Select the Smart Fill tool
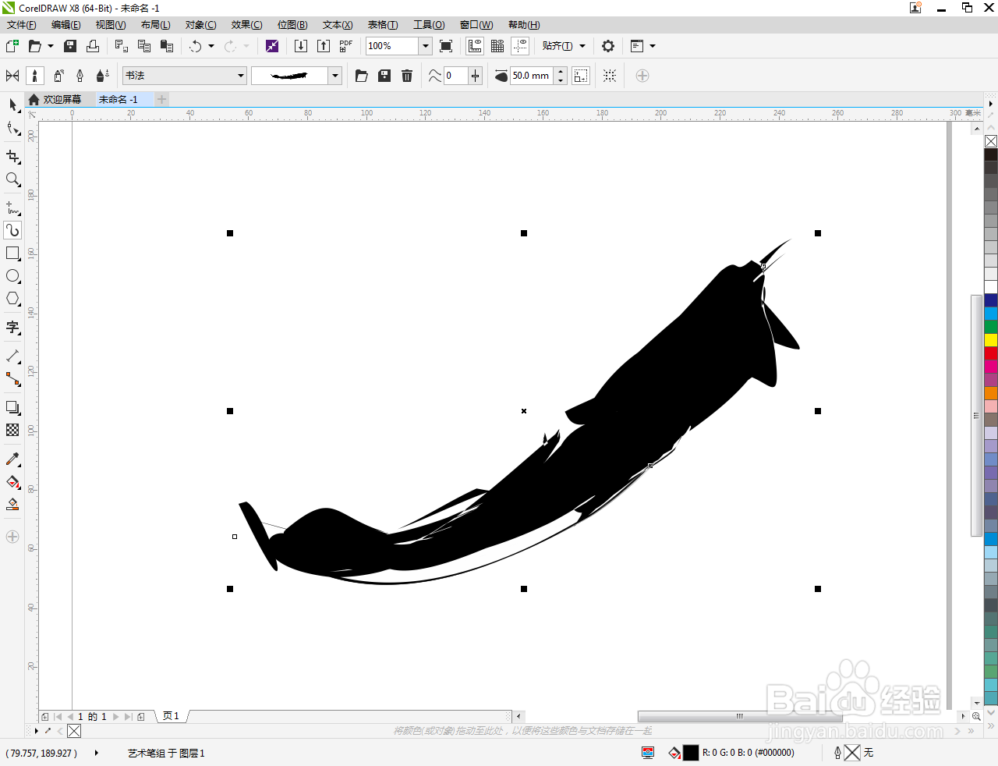The image size is (998, 766). (12, 504)
